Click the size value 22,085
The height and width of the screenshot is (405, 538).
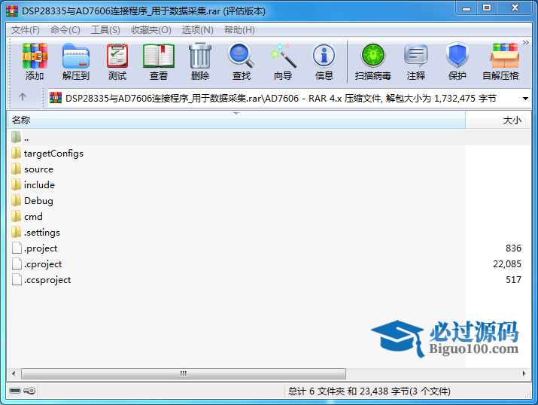pos(507,264)
